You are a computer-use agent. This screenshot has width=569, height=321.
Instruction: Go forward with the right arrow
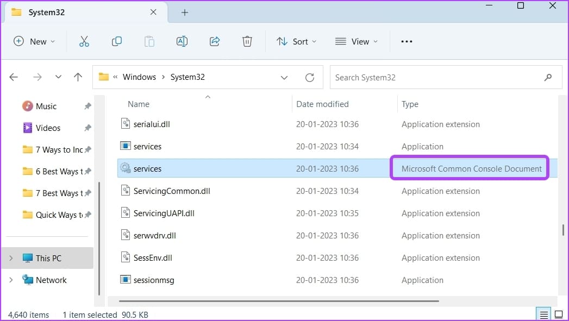pyautogui.click(x=37, y=77)
